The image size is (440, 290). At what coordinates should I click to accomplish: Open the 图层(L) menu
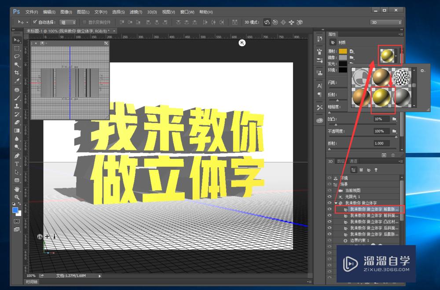83,12
